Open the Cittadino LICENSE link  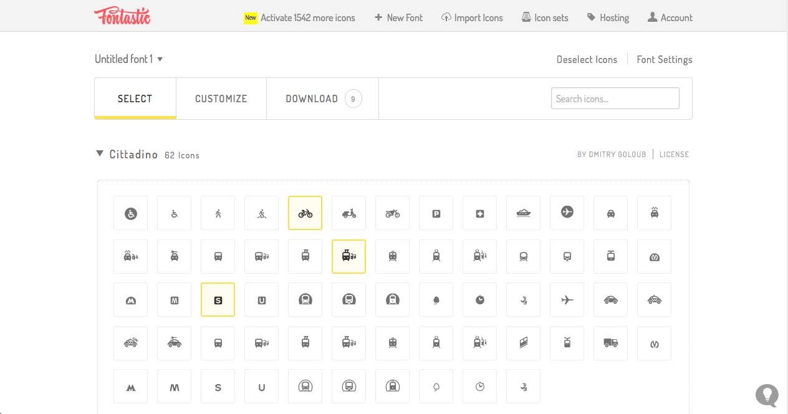point(675,154)
